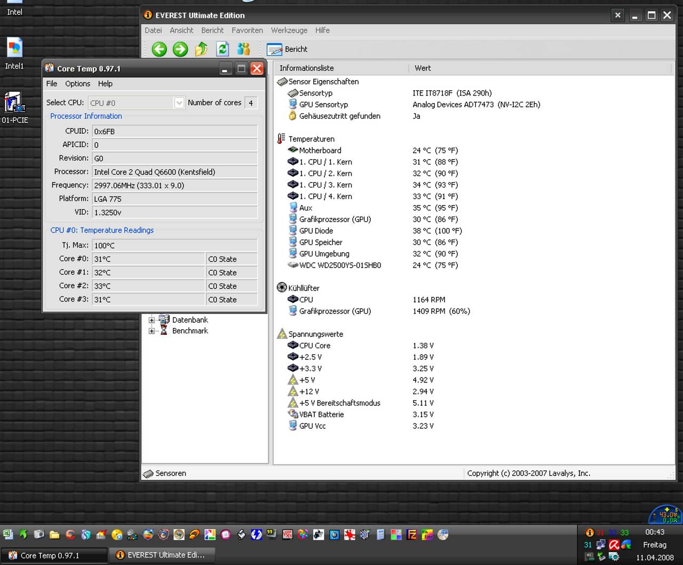Open the 01-PCIE desktop icon
Screen dimensions: 683x565
pos(14,108)
